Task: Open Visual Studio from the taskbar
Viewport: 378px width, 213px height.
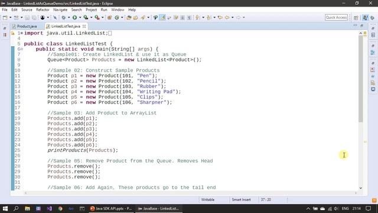Action: 50,208
